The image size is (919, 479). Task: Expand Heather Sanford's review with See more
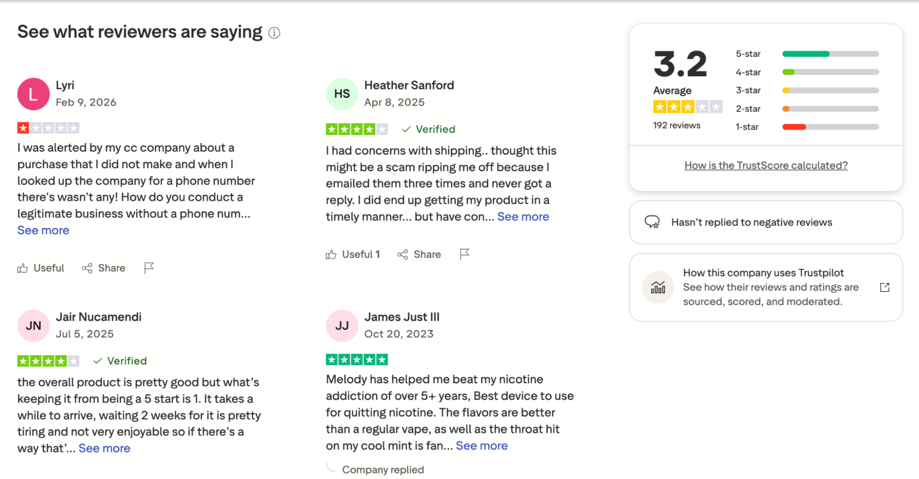[x=523, y=217]
